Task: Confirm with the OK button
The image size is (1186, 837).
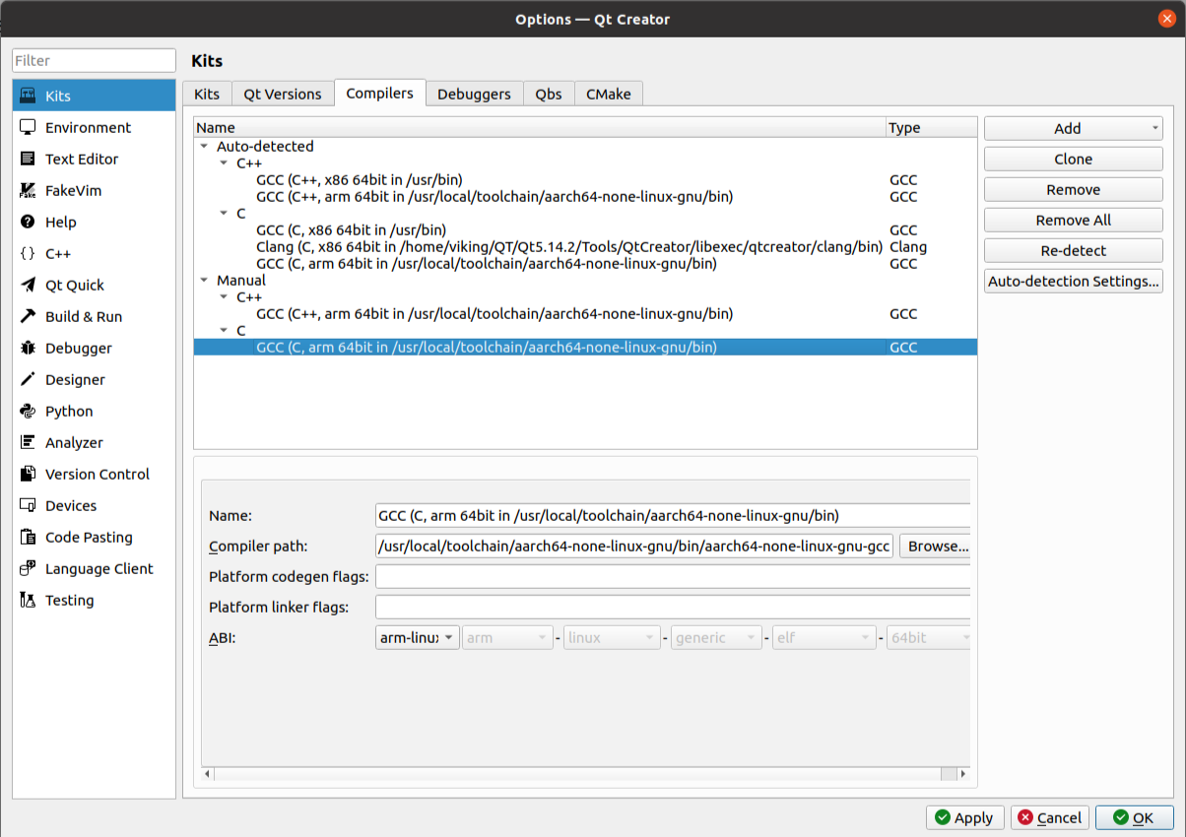Action: [1135, 817]
